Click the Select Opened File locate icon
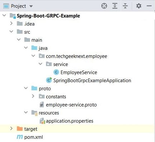Image resolution: width=155 pixels, height=142 pixels. (x=104, y=6)
